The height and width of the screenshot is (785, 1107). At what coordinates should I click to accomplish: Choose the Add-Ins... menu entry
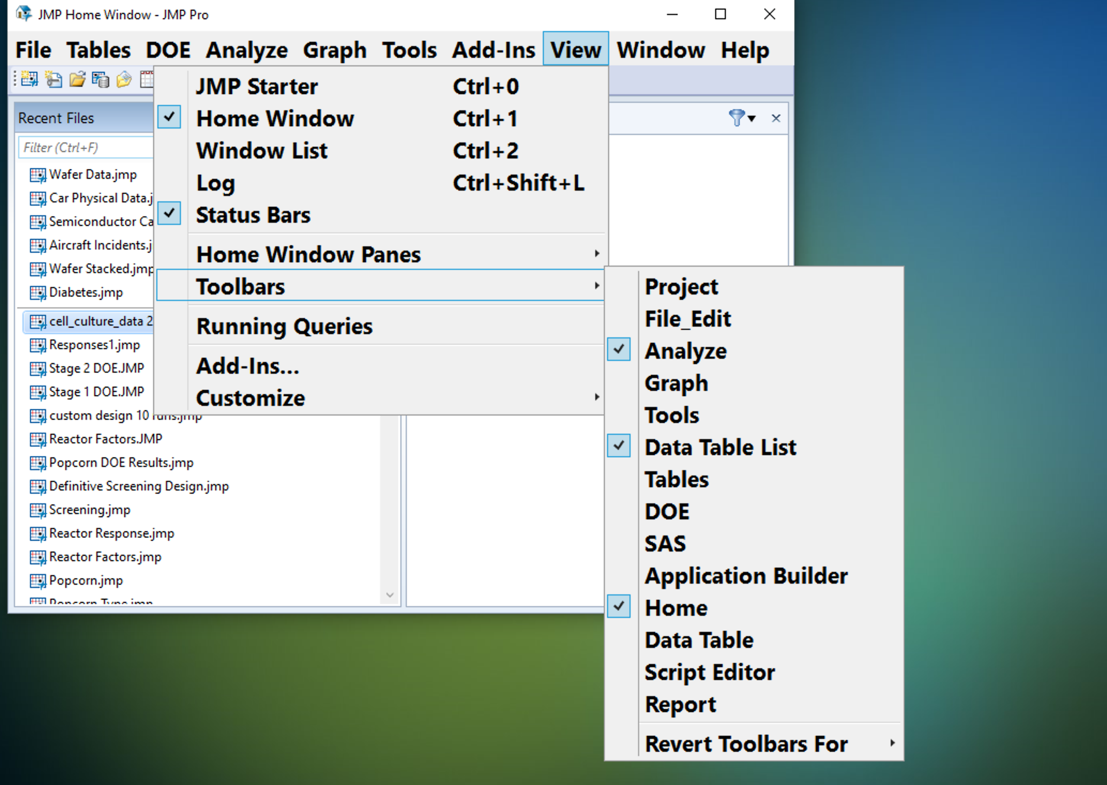247,366
